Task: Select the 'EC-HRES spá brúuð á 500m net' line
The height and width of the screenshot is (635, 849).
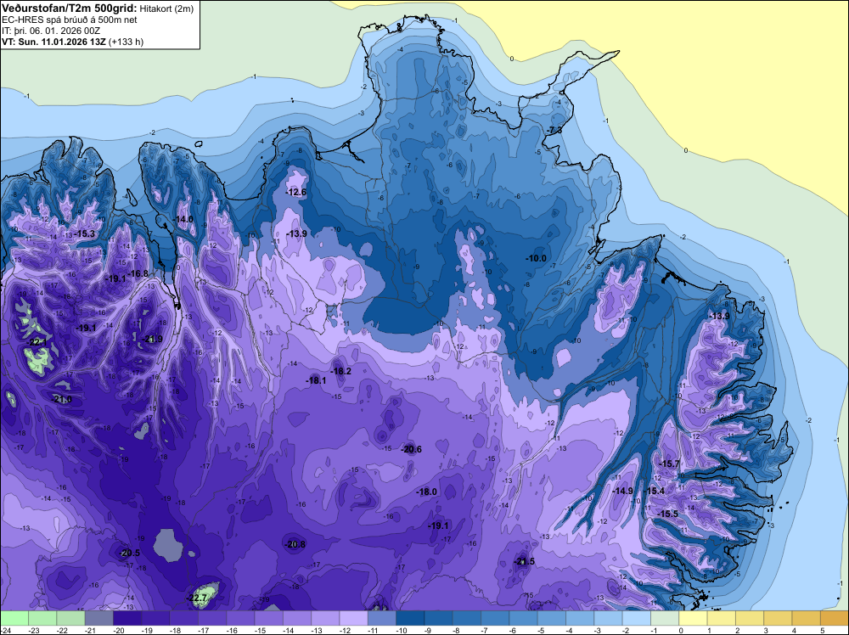Action: [70, 20]
